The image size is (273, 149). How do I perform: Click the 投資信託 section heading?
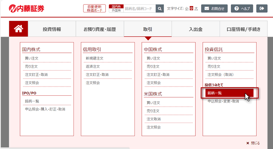click(214, 50)
